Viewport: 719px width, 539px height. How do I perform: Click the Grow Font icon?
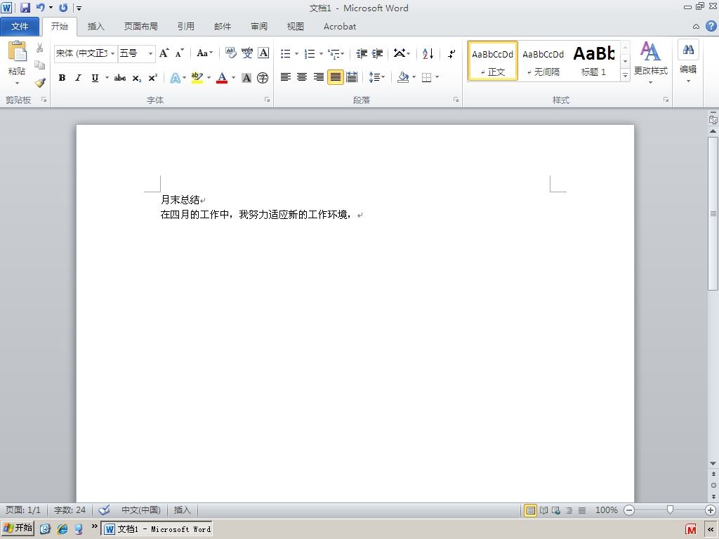164,53
